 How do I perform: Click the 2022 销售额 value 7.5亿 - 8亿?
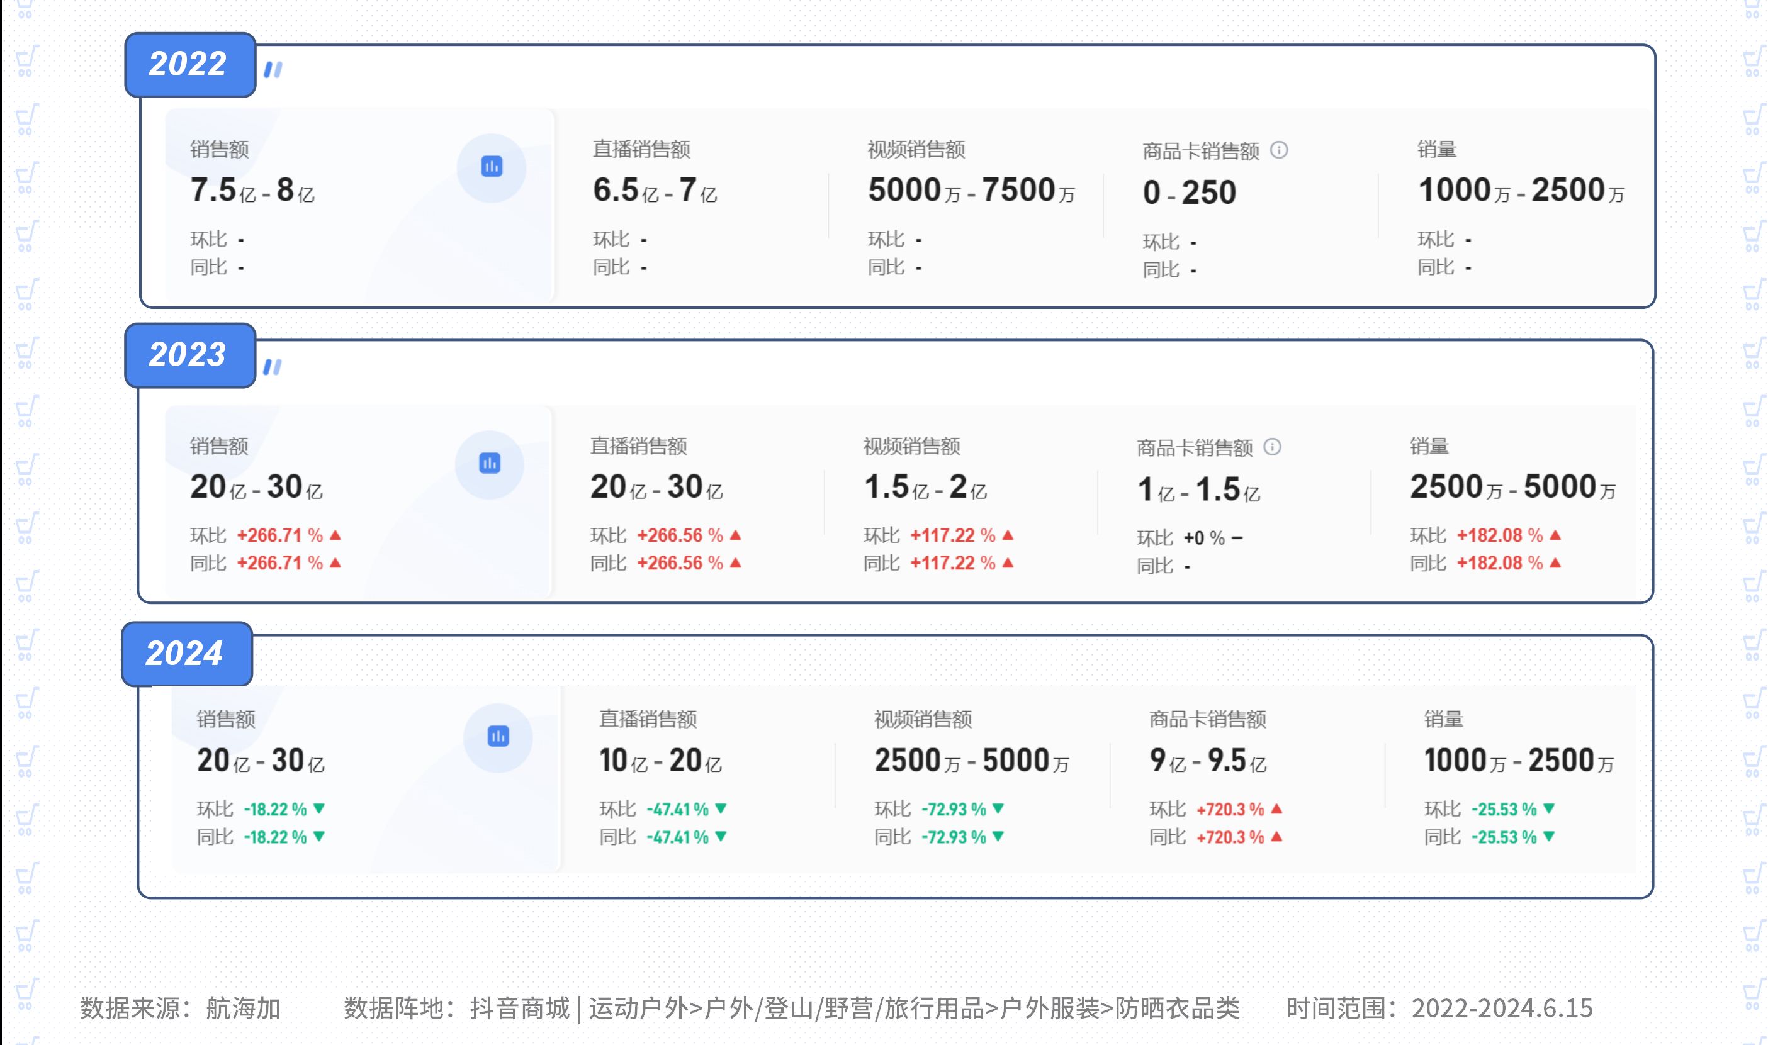tap(252, 190)
